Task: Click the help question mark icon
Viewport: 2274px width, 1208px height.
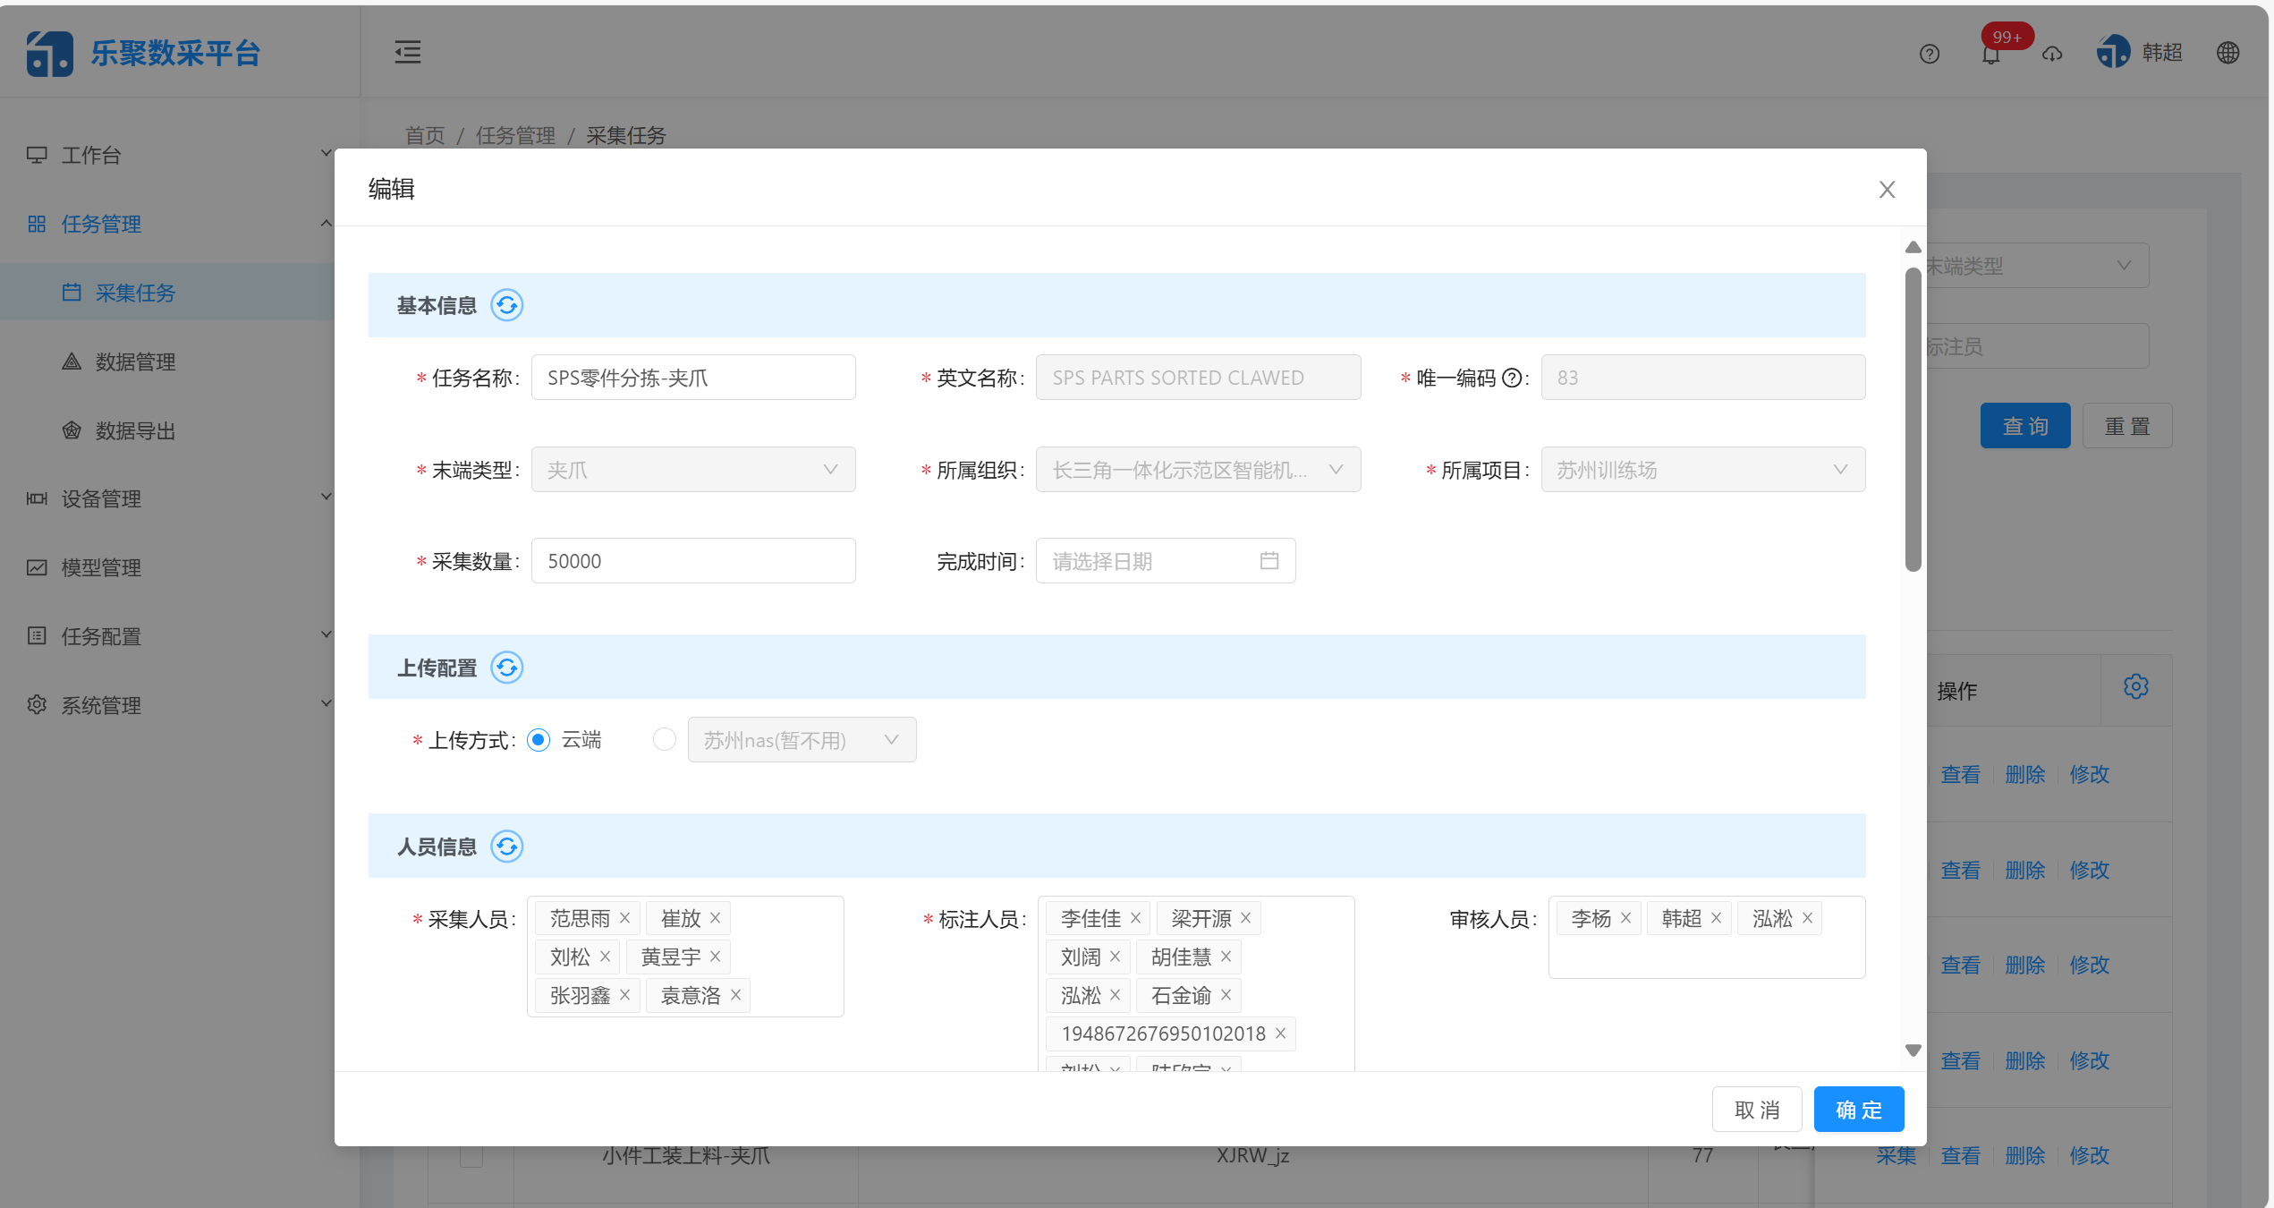Action: tap(1930, 54)
